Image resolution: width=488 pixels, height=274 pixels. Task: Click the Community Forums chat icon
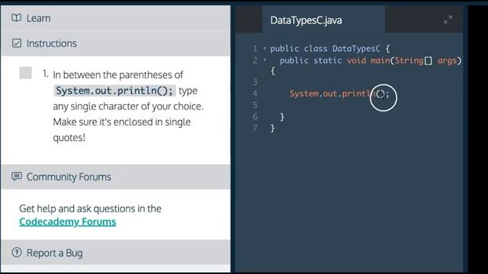17,177
